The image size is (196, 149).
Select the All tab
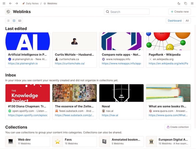pos(187,21)
